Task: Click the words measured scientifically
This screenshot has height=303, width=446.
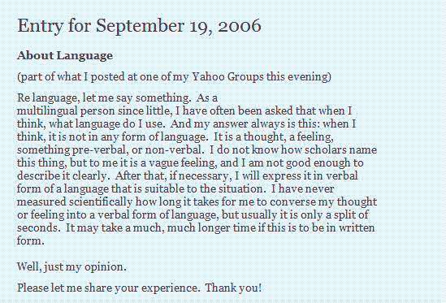Action: [x=75, y=202]
